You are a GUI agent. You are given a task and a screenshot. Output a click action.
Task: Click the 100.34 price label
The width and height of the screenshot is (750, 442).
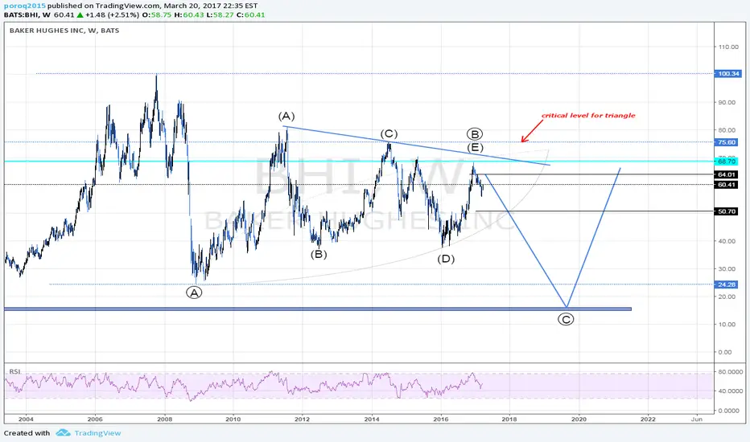pyautogui.click(x=728, y=74)
